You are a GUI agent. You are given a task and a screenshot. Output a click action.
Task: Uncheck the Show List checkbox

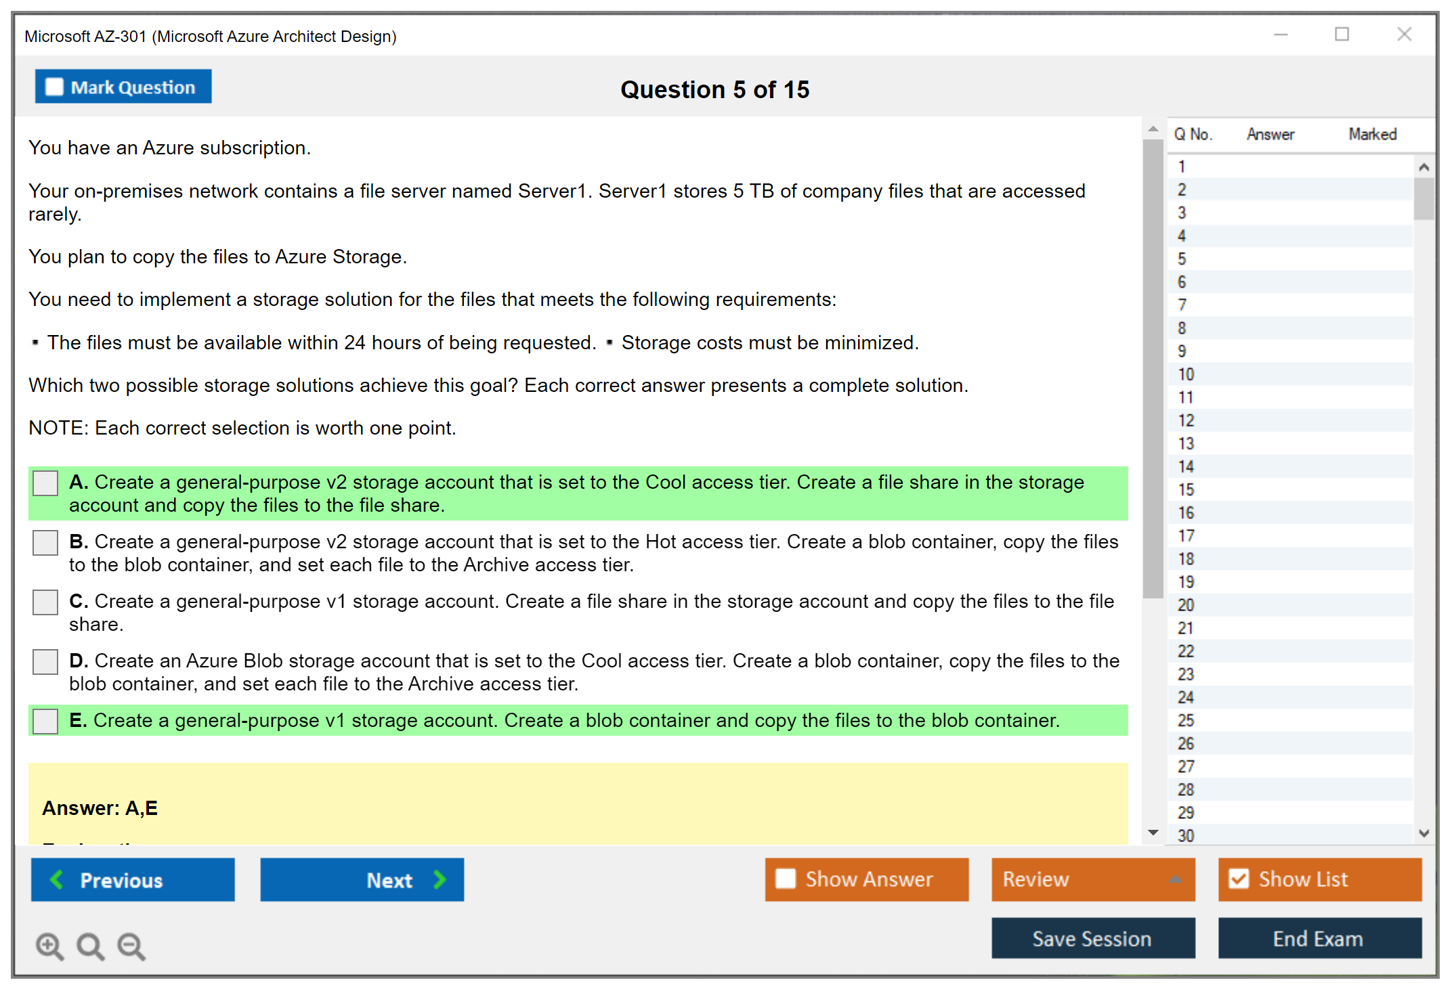(1239, 879)
